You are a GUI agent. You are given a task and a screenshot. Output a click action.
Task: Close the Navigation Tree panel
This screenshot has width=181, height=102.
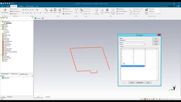[32, 18]
